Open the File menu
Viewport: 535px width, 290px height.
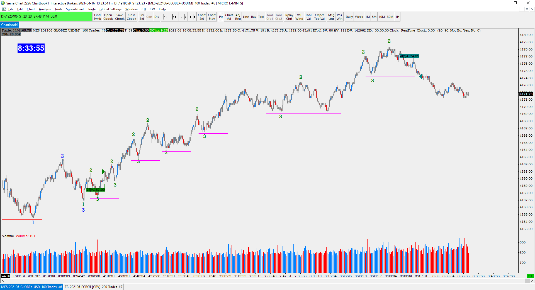[x=11, y=9]
